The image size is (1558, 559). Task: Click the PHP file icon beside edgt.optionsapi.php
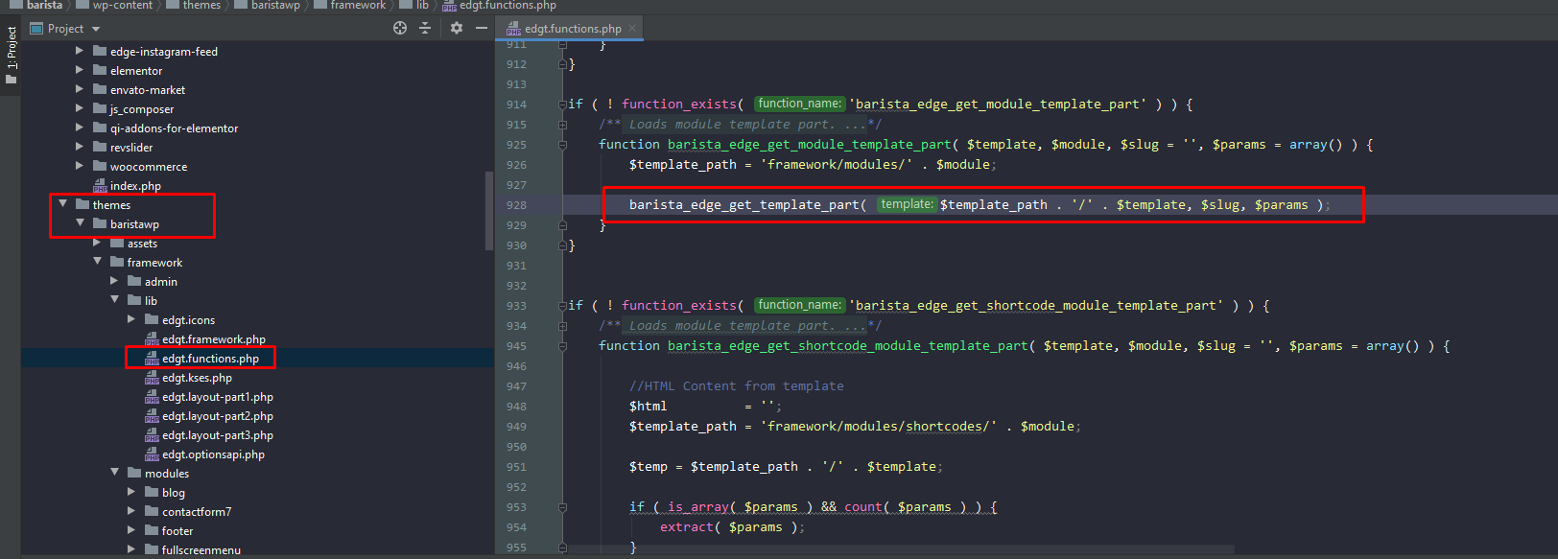(152, 454)
